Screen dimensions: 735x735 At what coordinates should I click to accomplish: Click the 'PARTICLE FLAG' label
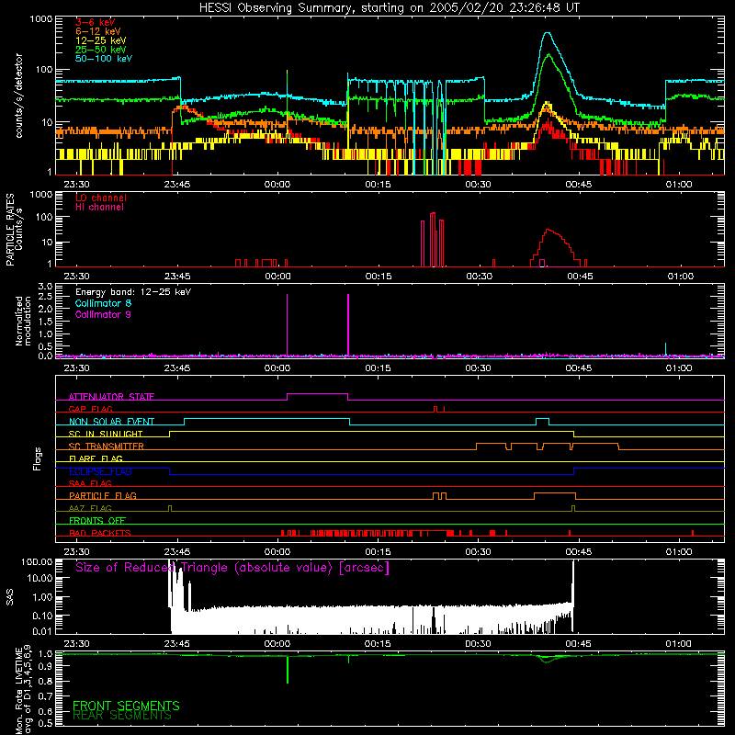click(103, 495)
